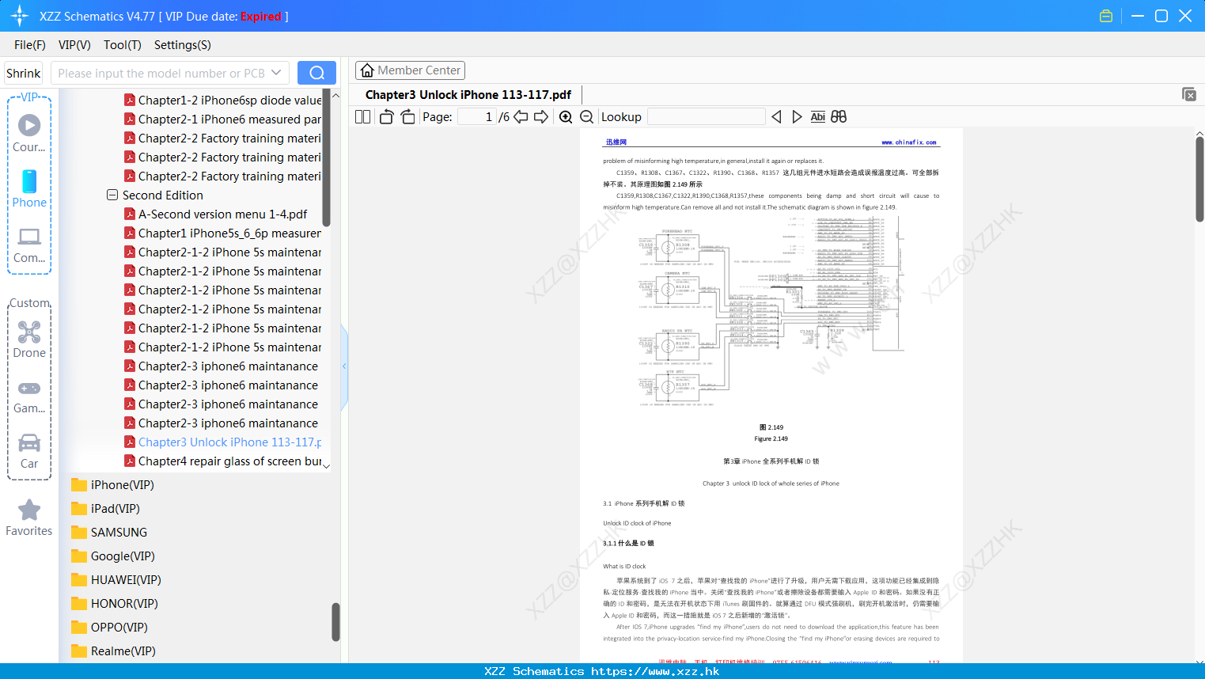Click the Shrink button
Viewport: 1205px width, 679px height.
click(x=24, y=73)
